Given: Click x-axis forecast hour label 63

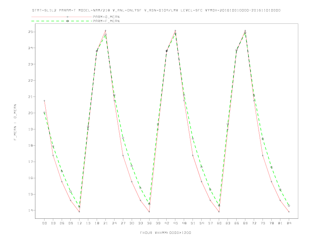Looking at the screenshot, I should [x=228, y=223].
